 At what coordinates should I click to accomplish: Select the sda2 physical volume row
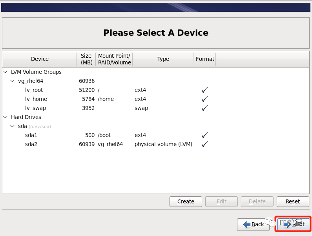(x=155, y=144)
